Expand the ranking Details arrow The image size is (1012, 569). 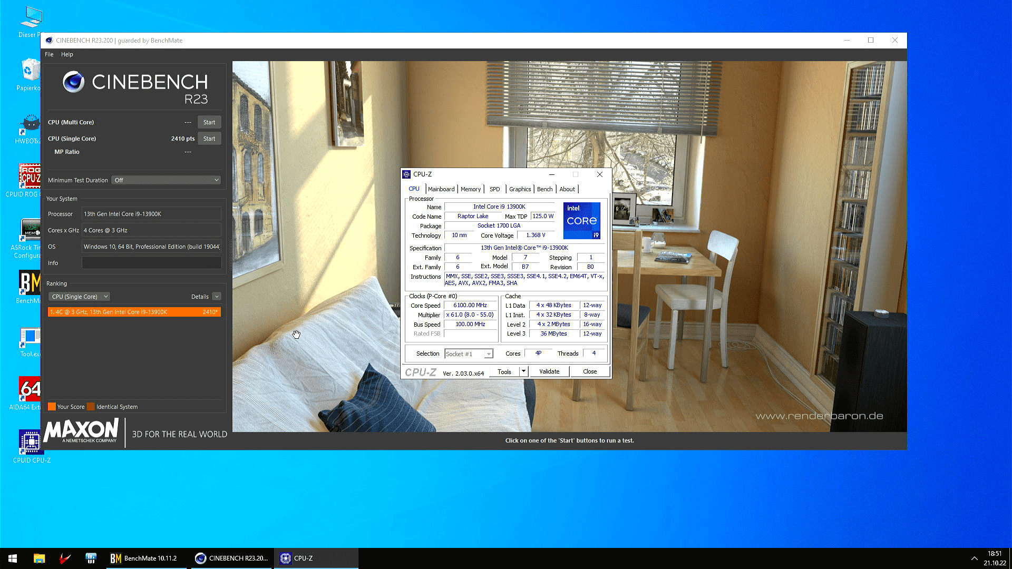(x=217, y=297)
